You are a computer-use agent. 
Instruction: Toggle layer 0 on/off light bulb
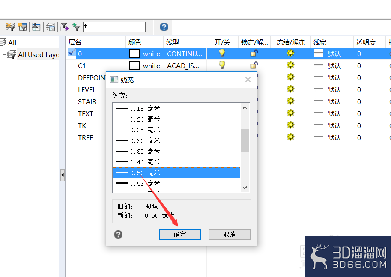point(222,53)
